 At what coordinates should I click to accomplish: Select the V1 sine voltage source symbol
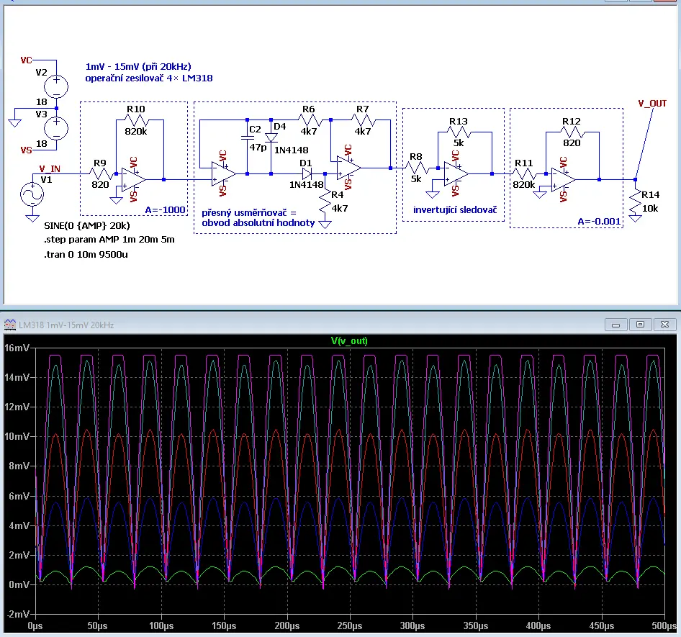click(x=32, y=194)
